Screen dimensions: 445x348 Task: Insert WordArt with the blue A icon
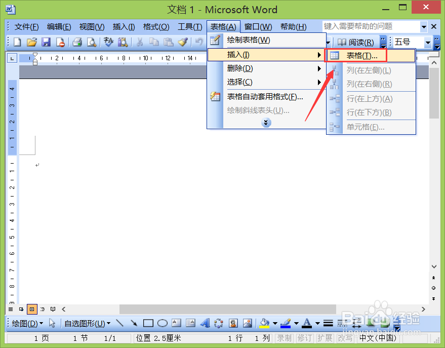click(205, 323)
